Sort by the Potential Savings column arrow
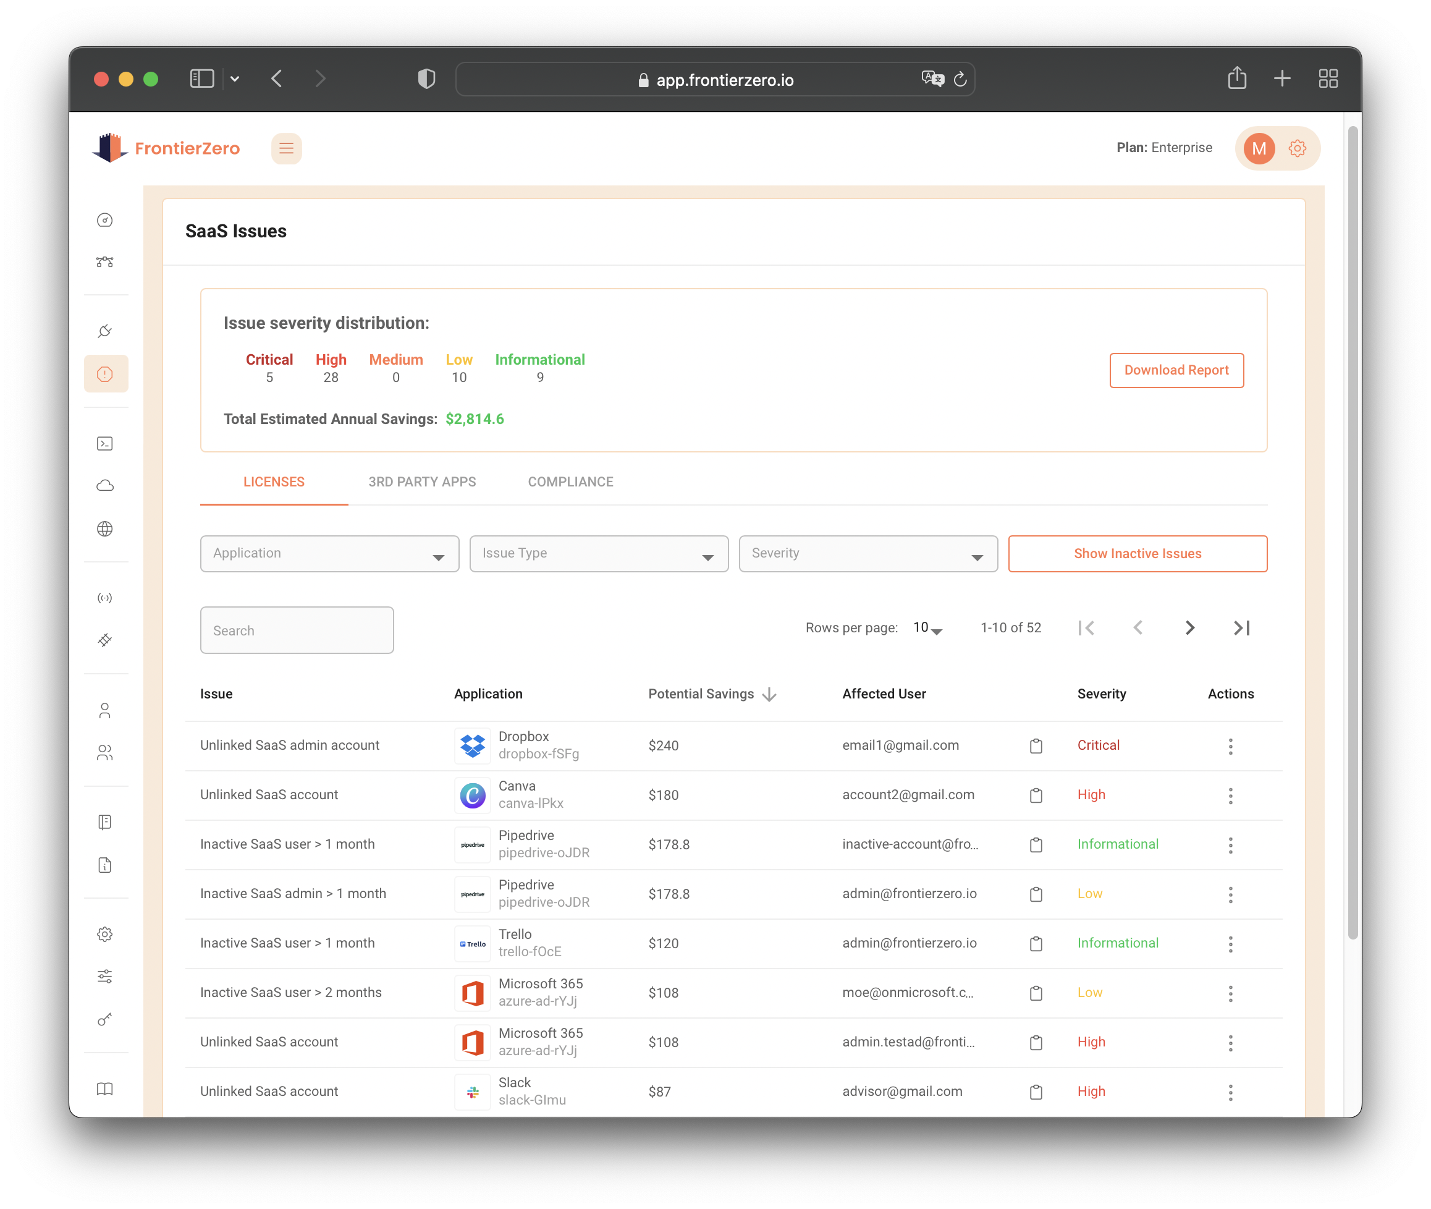This screenshot has width=1431, height=1209. pyautogui.click(x=769, y=694)
